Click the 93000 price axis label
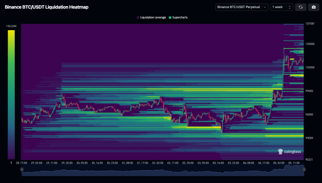The width and height of the screenshot is (322, 183). (309, 138)
